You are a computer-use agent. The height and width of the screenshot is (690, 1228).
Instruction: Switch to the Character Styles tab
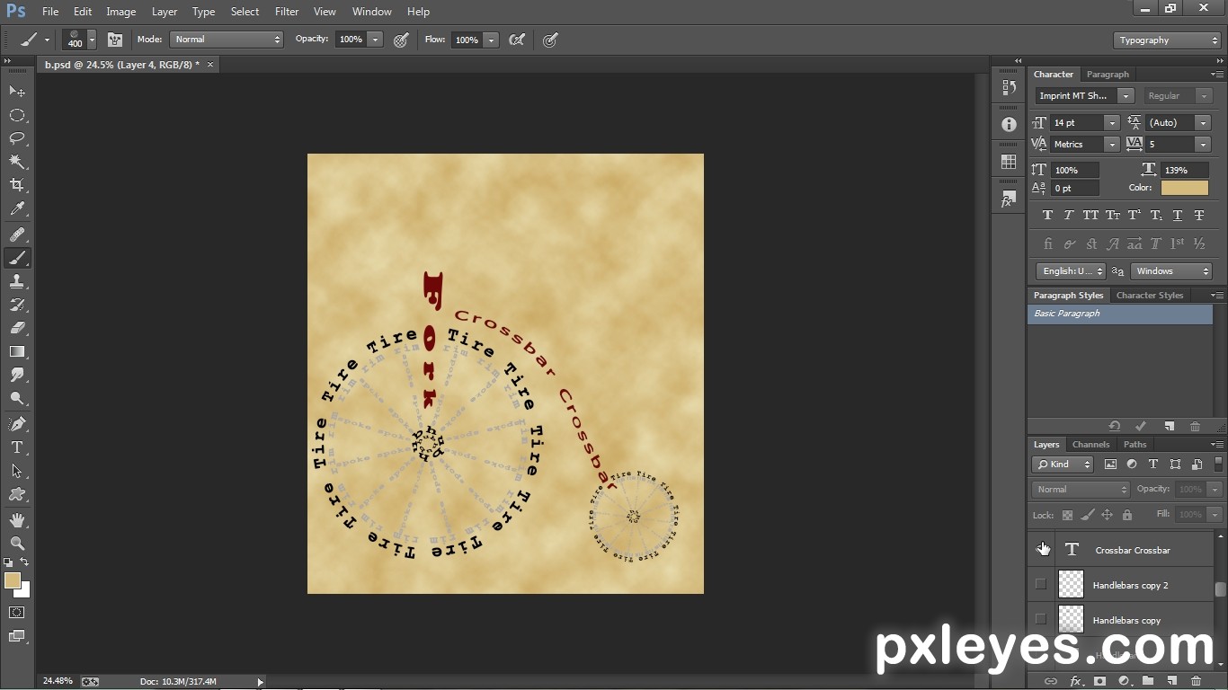[x=1150, y=296]
